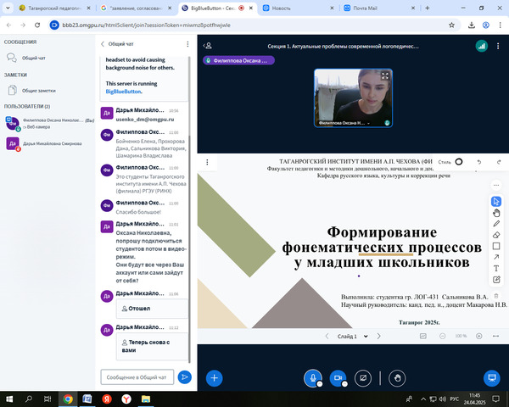509x407 pixels.
Task: Toggle screen sharing button
Action: (362, 377)
